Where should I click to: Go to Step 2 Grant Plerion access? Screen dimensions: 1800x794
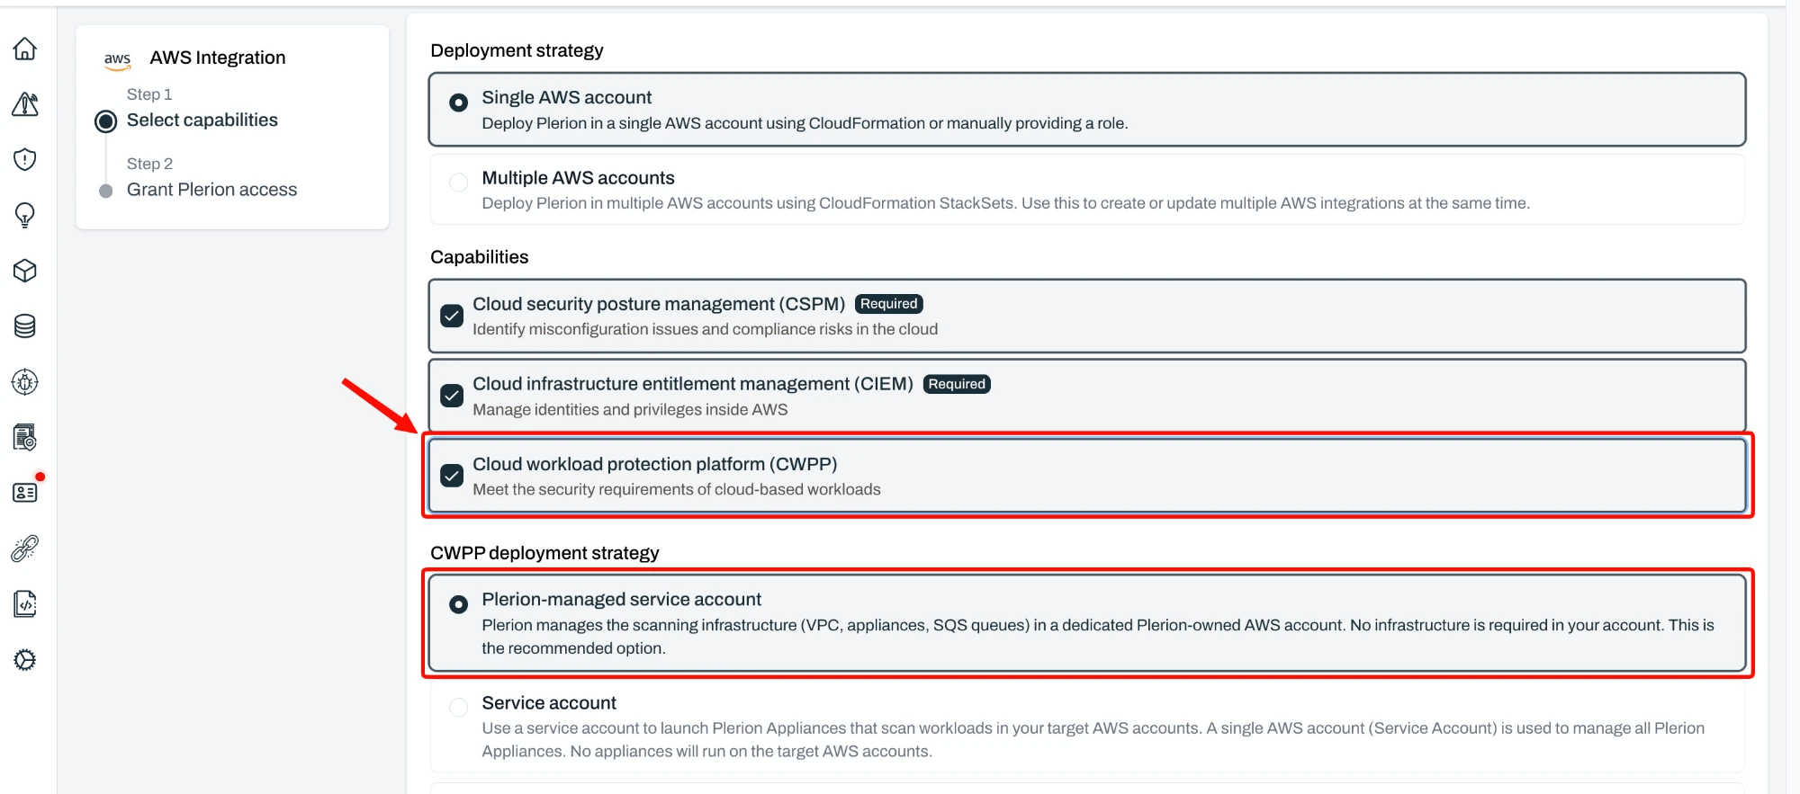[x=211, y=190]
